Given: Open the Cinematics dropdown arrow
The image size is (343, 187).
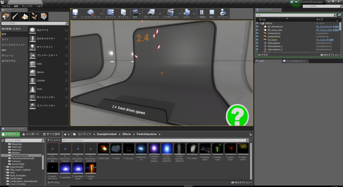Looking at the screenshot, I should (180, 14).
